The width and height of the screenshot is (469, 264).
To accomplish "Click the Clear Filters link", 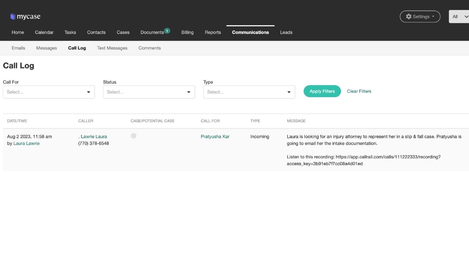I will [x=359, y=91].
